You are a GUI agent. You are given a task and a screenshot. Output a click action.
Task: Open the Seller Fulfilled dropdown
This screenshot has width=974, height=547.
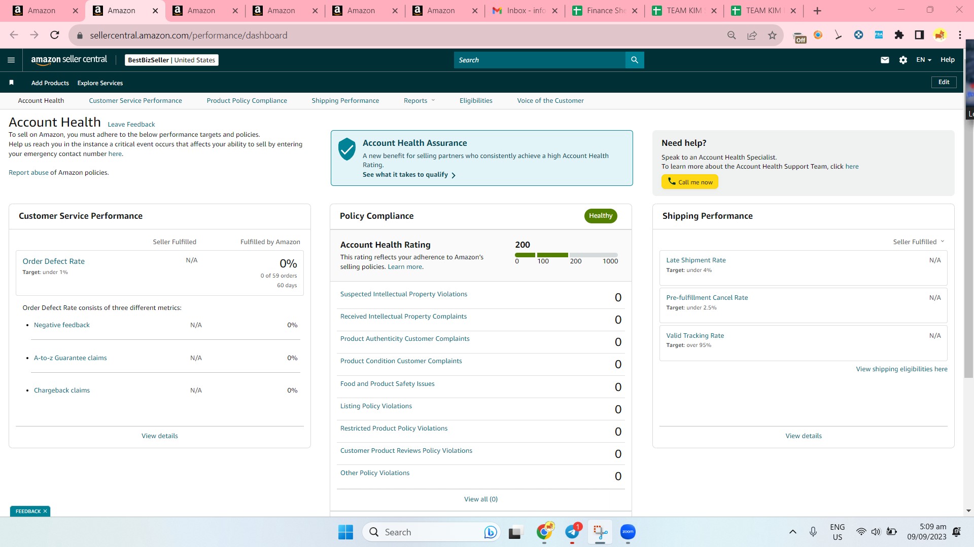(918, 242)
